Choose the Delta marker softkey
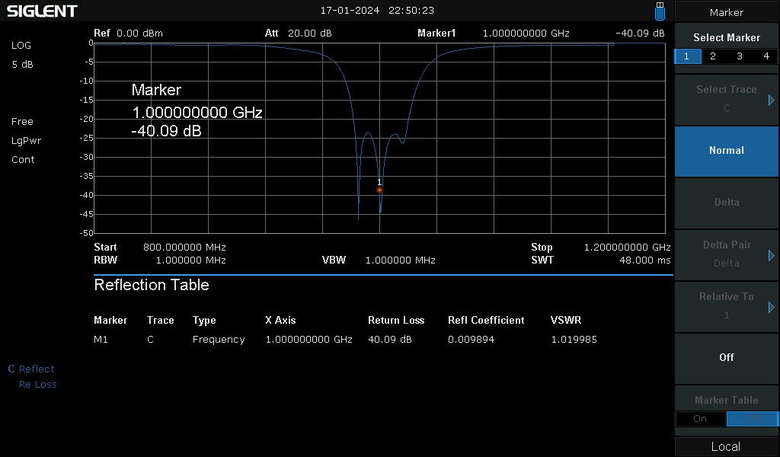Viewport: 780px width, 457px height. coord(726,203)
